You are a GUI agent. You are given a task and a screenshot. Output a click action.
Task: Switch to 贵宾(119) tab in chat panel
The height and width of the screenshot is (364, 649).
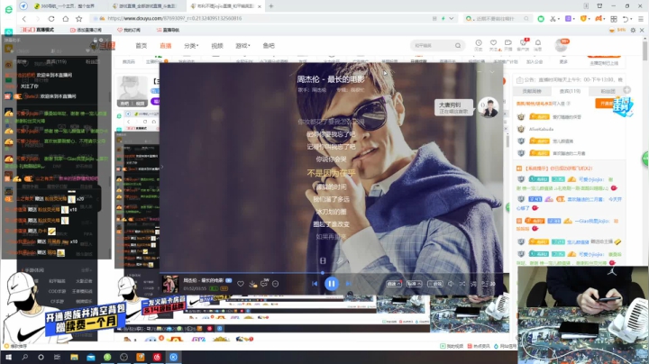point(570,91)
